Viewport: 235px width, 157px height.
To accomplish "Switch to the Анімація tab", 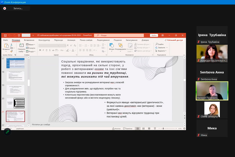I will (71, 40).
